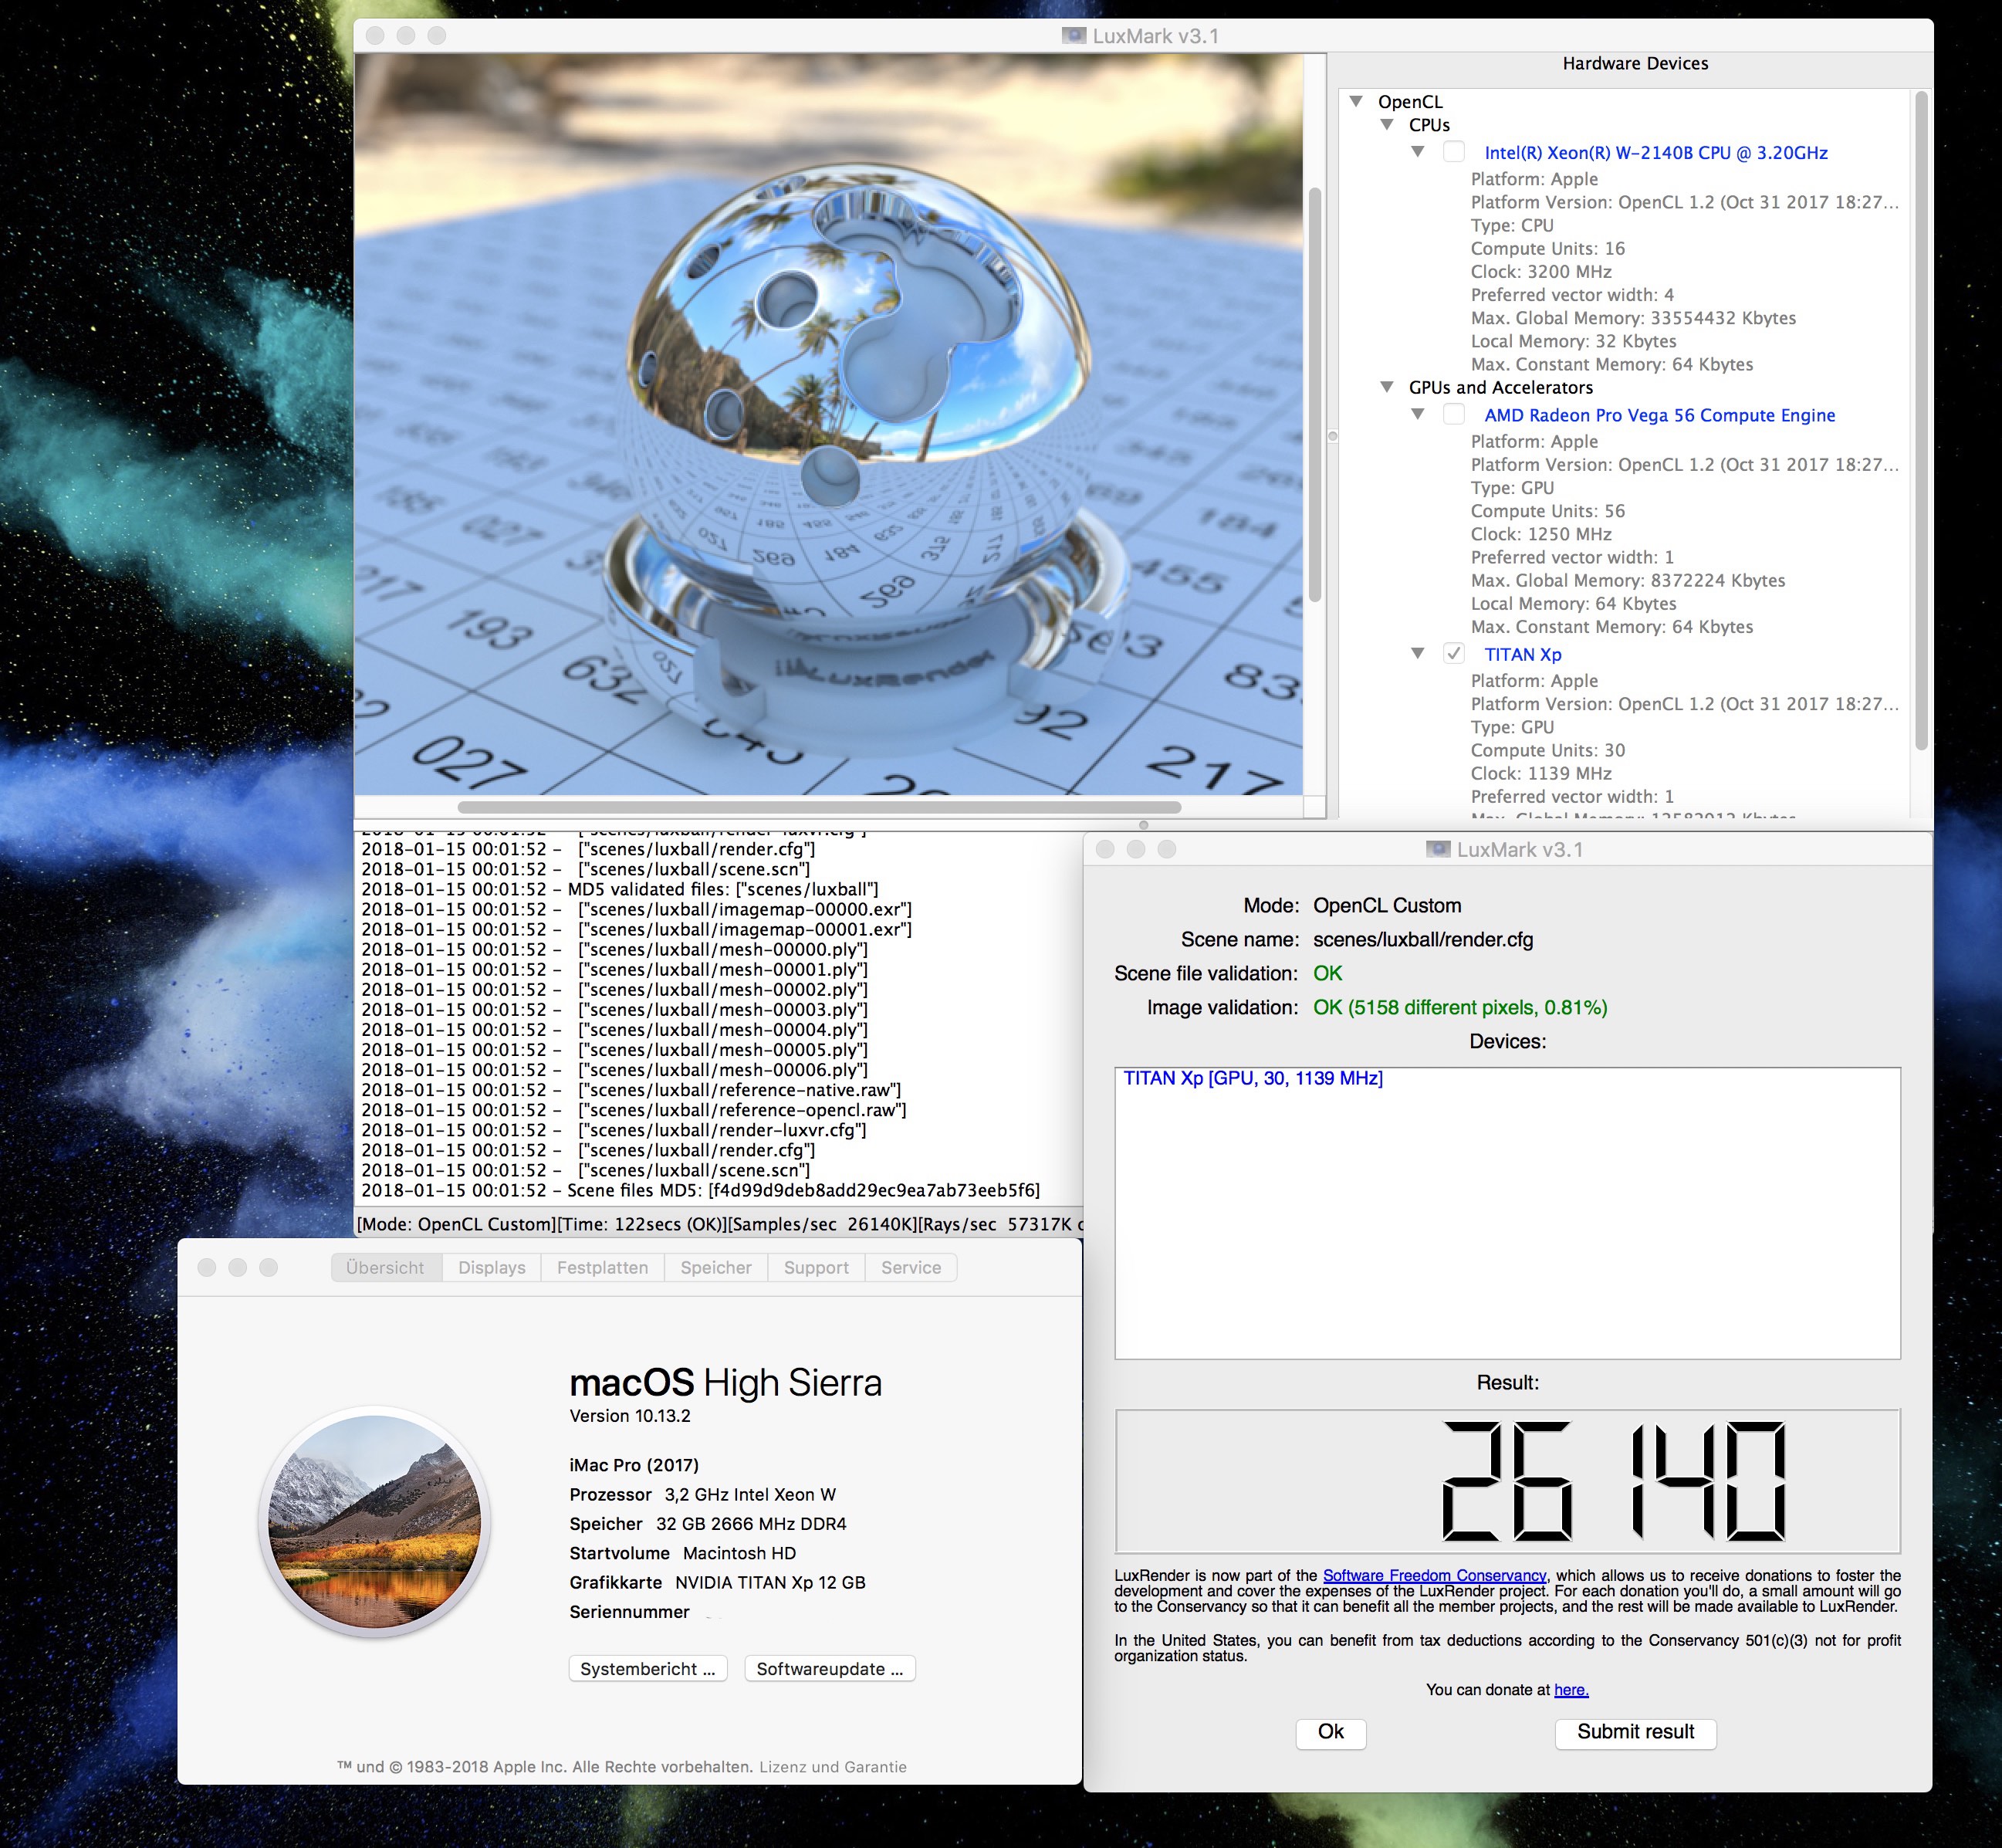The image size is (2002, 1848).
Task: Open the Festplatten tab
Action: pyautogui.click(x=603, y=1267)
